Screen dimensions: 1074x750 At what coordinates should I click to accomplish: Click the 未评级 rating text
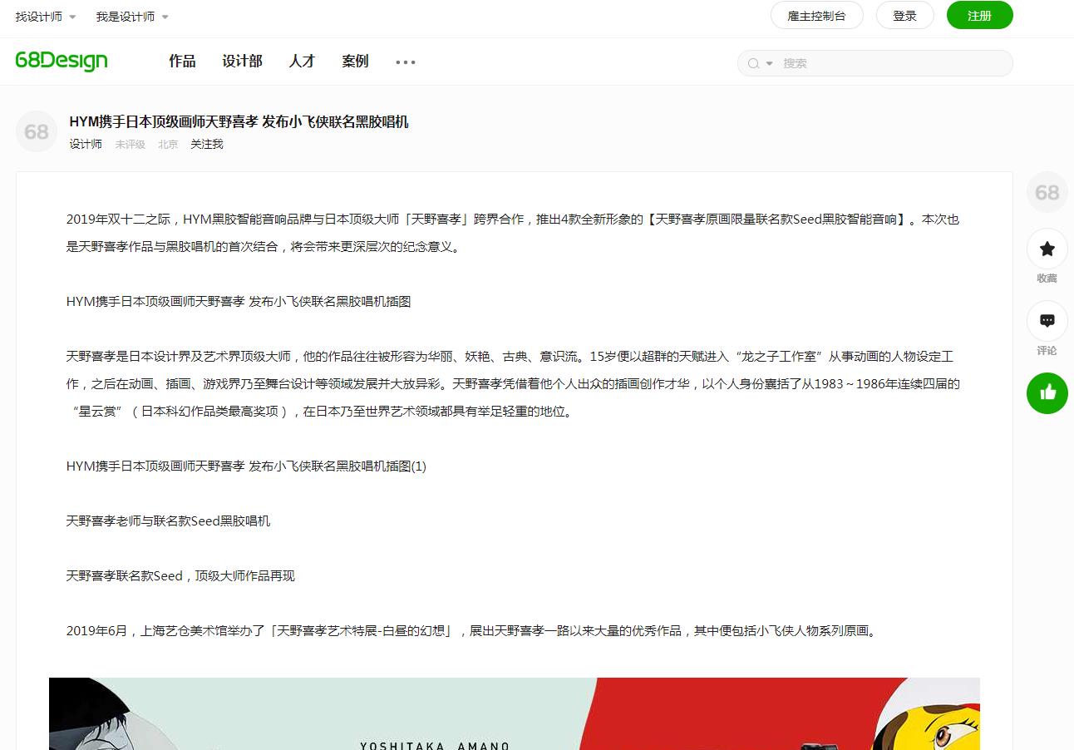pos(130,144)
